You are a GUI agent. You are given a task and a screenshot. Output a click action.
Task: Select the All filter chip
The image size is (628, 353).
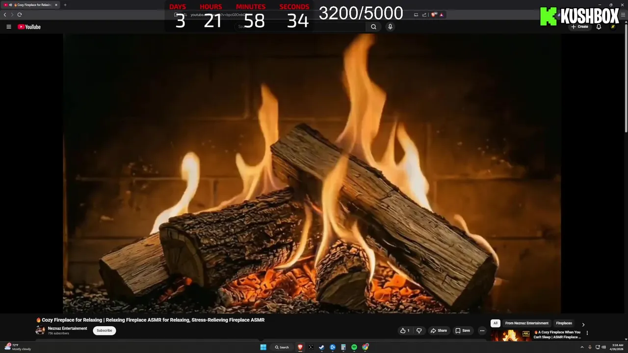tap(496, 323)
